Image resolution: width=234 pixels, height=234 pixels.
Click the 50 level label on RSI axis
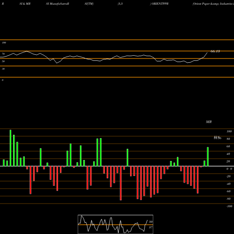(x=3, y=61)
